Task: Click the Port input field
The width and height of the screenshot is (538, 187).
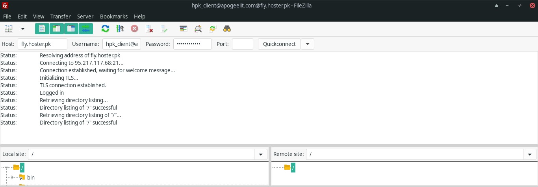Action: 242,44
